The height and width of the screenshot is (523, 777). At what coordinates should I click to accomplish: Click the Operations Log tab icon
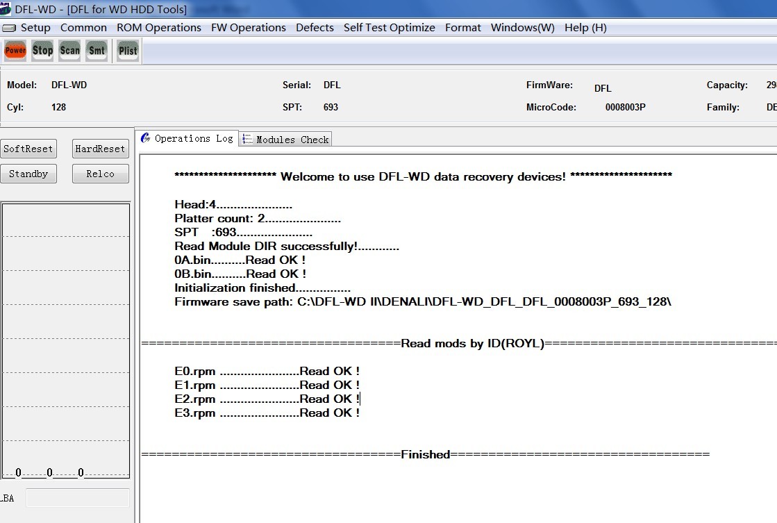[146, 138]
